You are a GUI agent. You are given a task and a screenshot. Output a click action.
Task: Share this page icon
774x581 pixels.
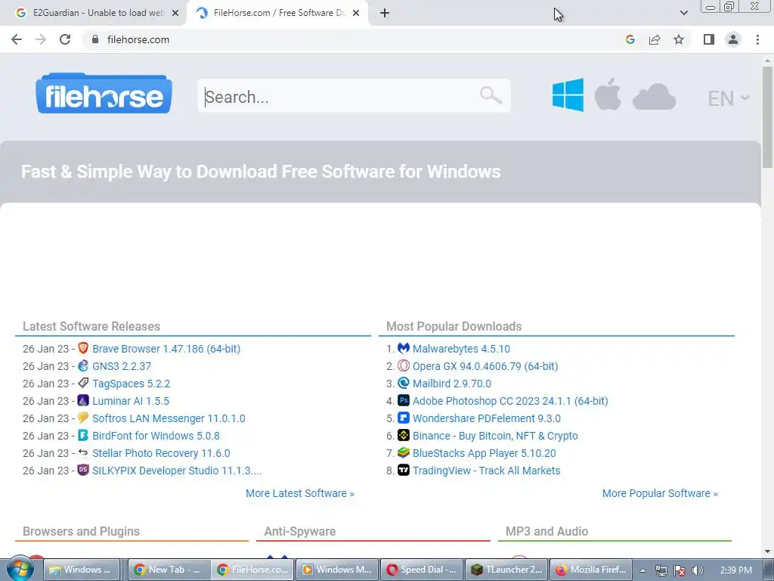[x=655, y=39]
